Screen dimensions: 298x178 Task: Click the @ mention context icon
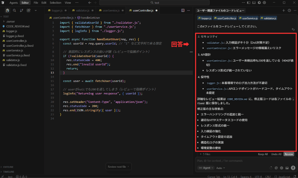276,168
